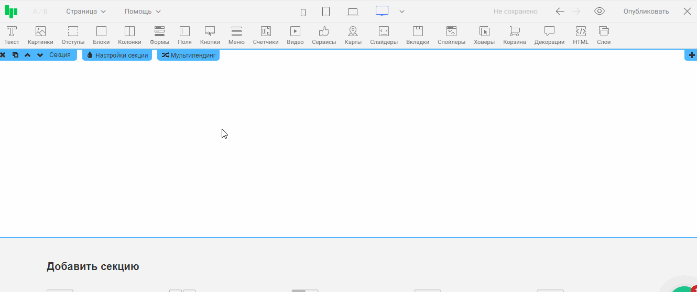Toggle page preview eye icon
Image resolution: width=697 pixels, height=292 pixels.
[600, 12]
